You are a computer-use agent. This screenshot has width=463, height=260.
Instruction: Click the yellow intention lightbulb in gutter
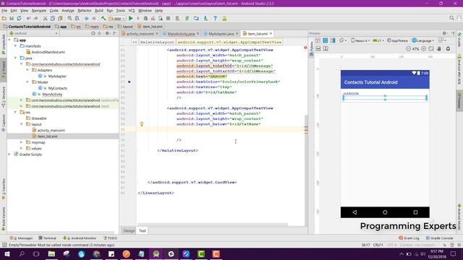(x=142, y=124)
